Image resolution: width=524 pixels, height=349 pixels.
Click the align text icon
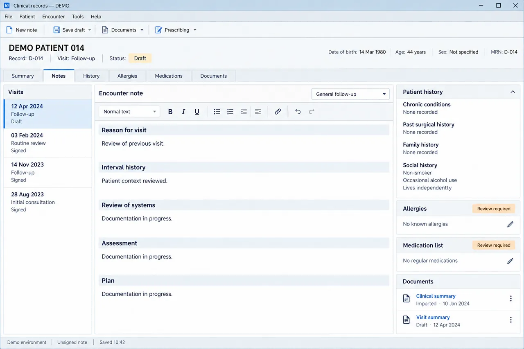[x=258, y=112]
